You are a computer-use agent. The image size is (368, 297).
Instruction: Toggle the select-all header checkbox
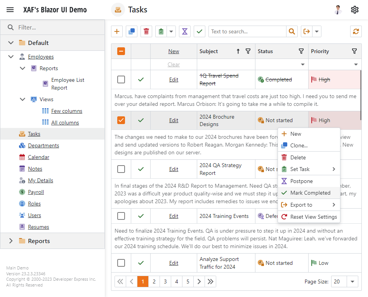121,51
